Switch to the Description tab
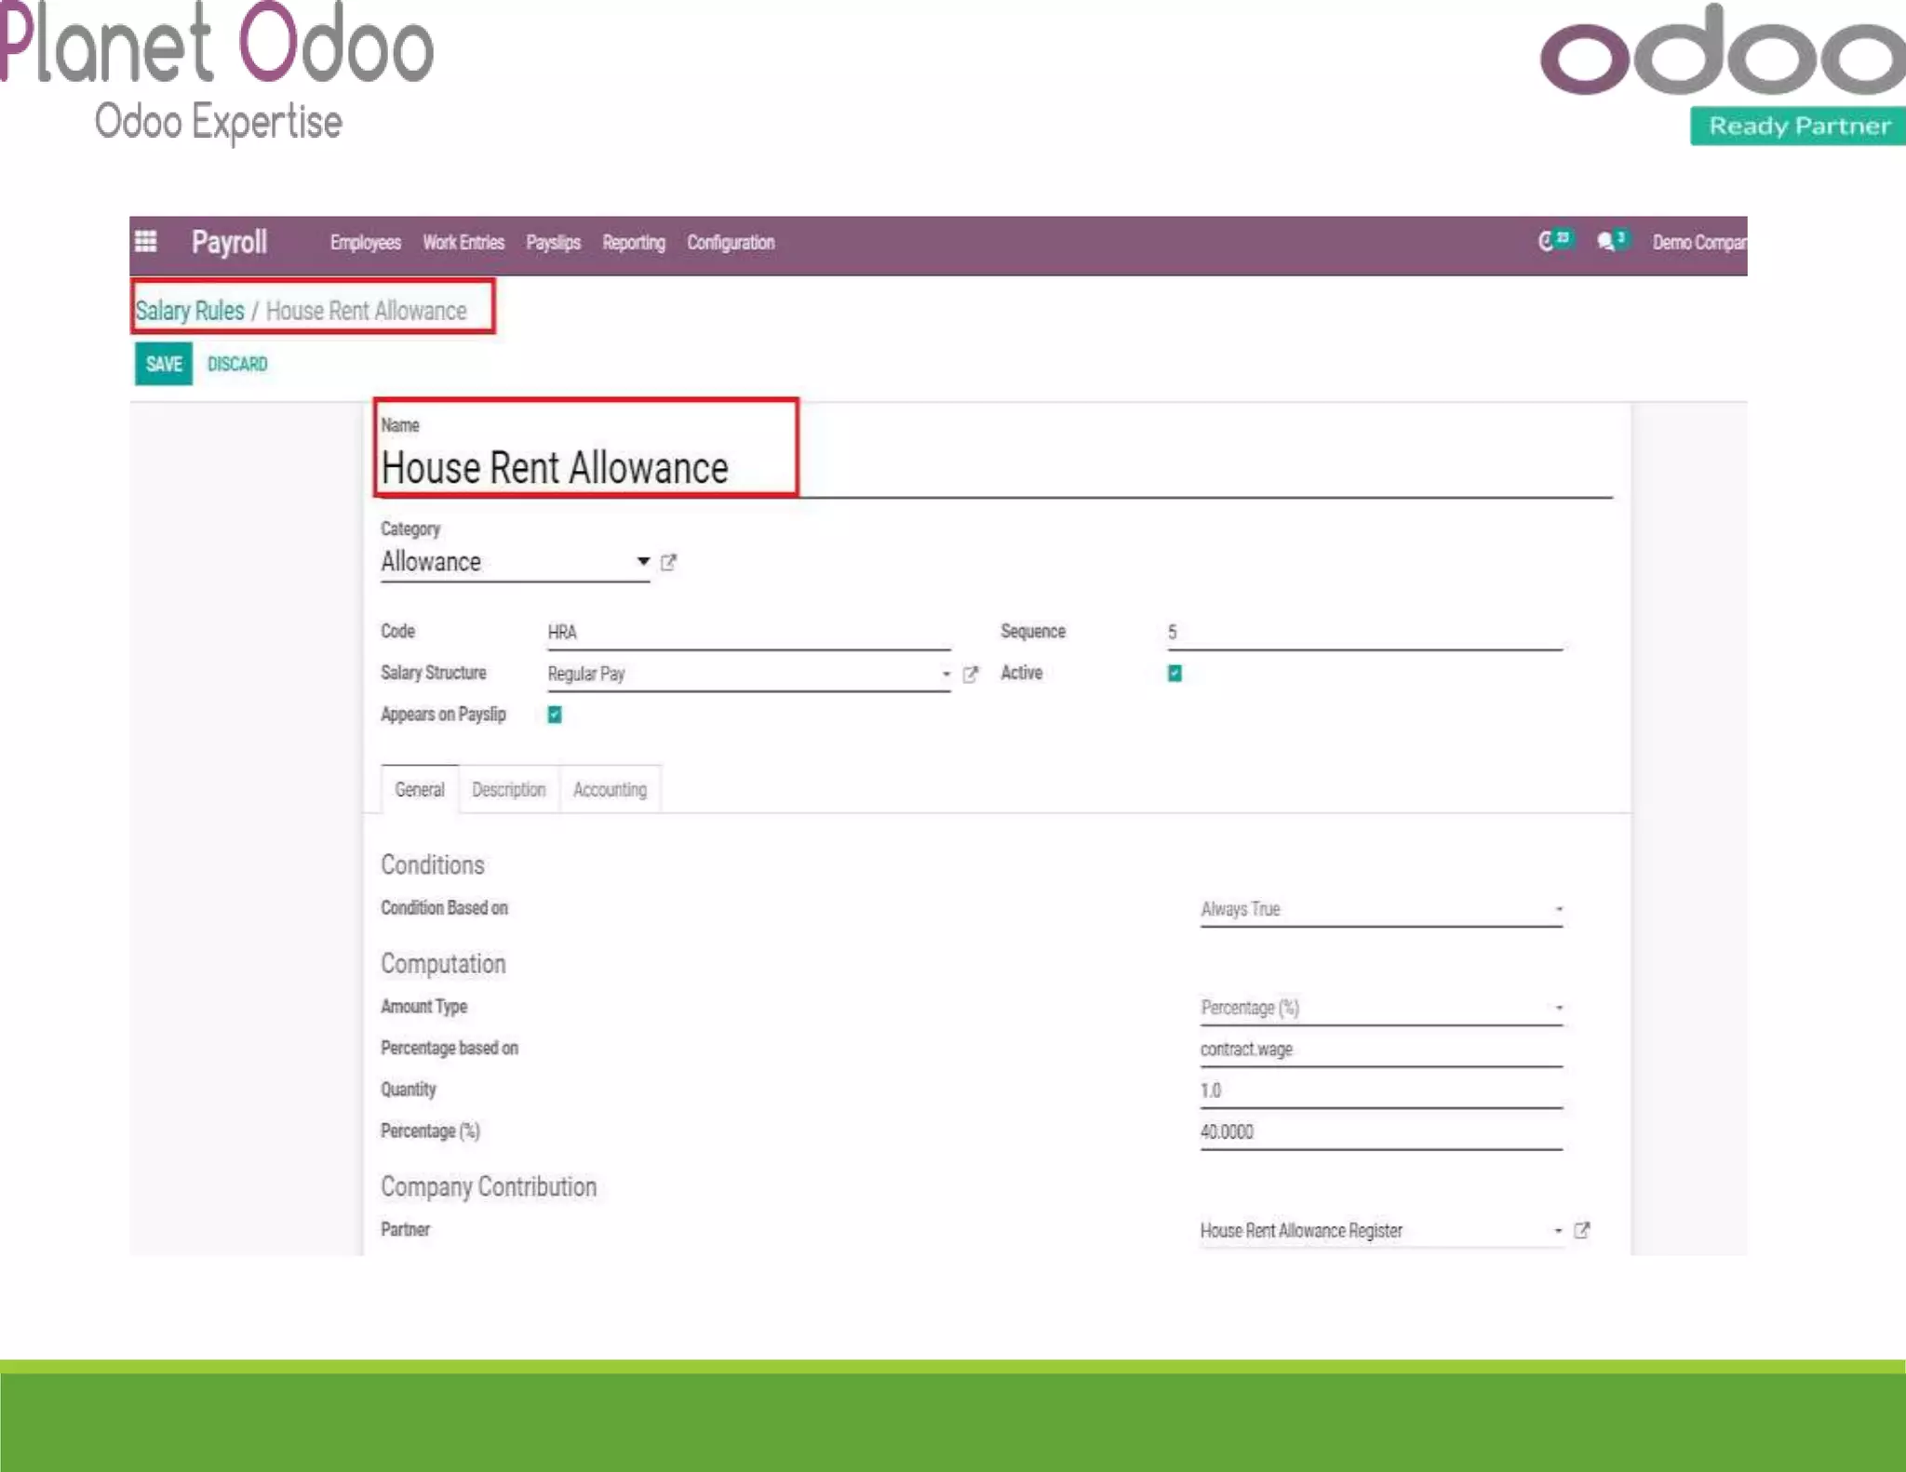Screen dimensions: 1906x1472 pyautogui.click(x=508, y=789)
